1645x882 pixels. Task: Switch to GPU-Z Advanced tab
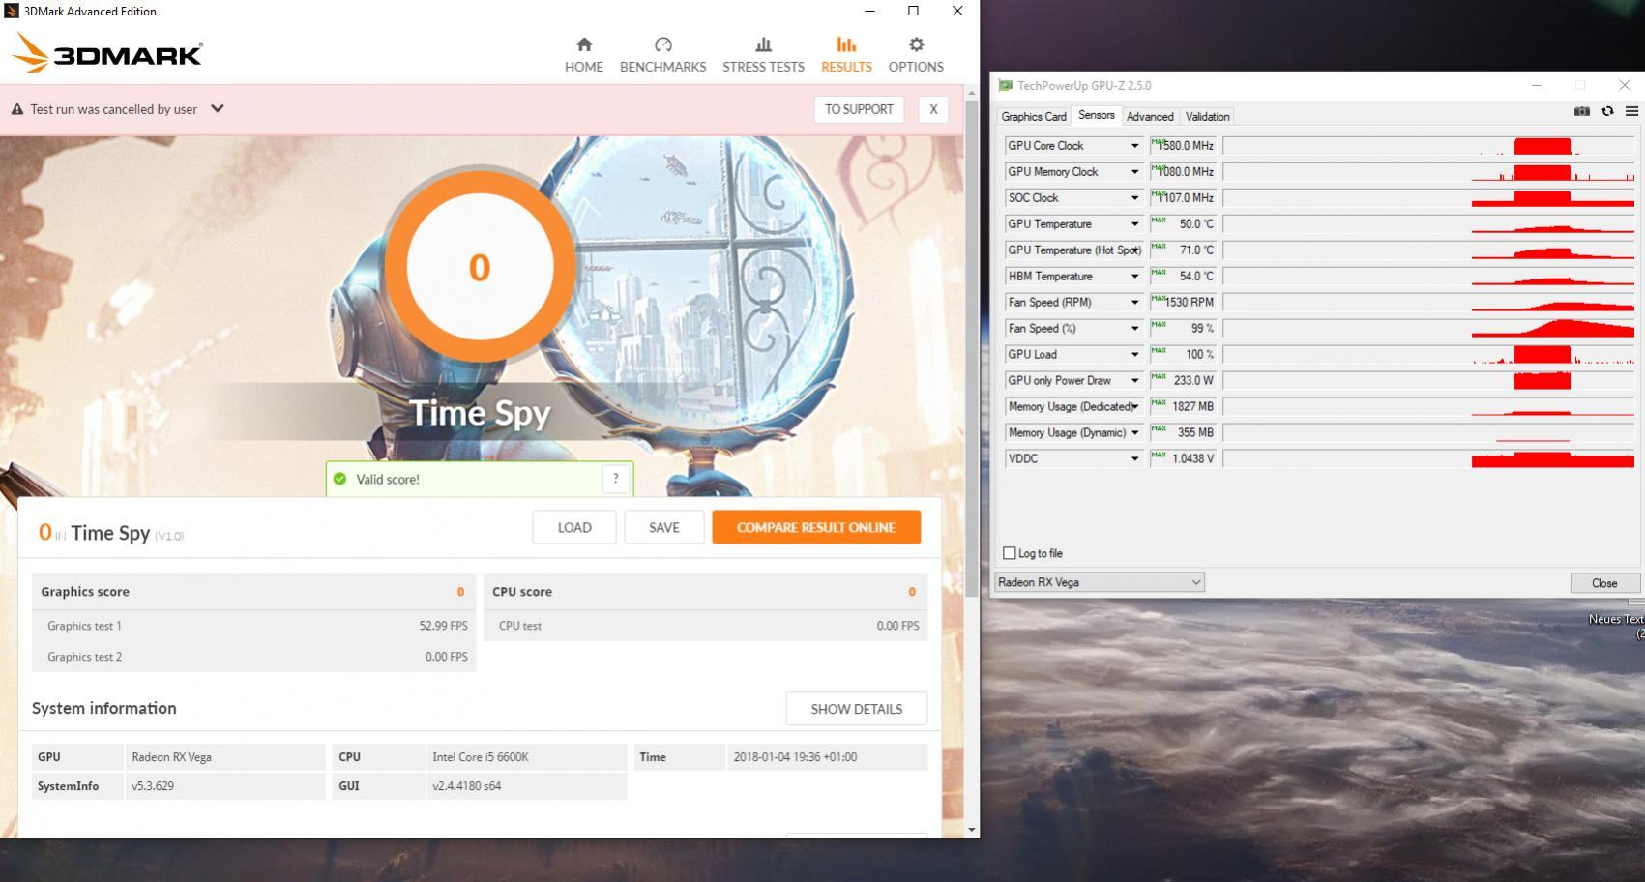pos(1150,116)
